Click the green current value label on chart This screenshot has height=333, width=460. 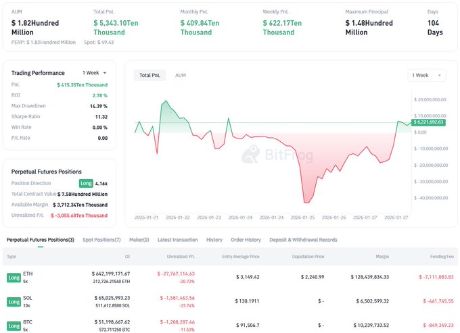[428, 122]
